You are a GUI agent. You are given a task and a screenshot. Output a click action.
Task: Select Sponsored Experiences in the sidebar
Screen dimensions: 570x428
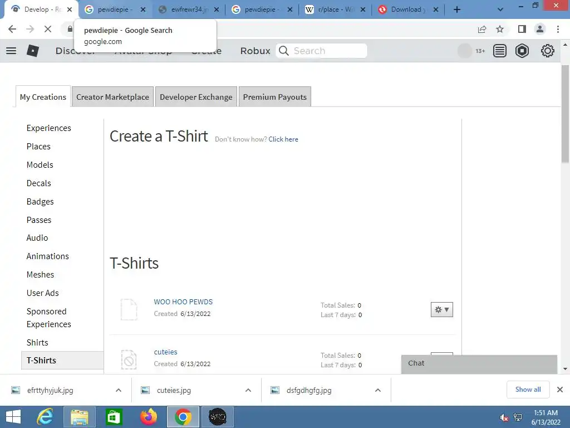(x=49, y=318)
